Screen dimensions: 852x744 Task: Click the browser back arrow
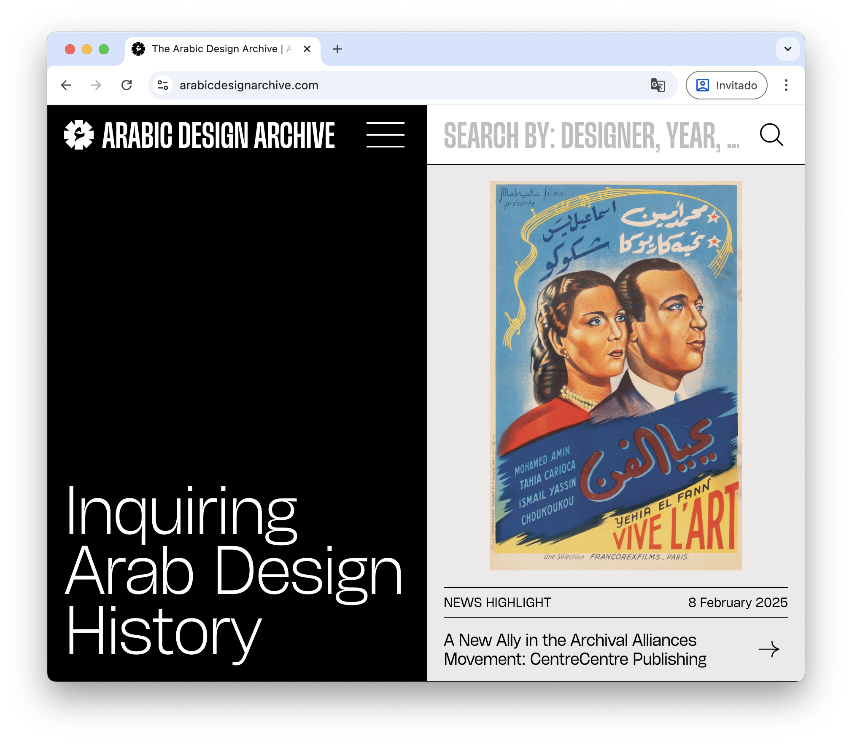66,86
